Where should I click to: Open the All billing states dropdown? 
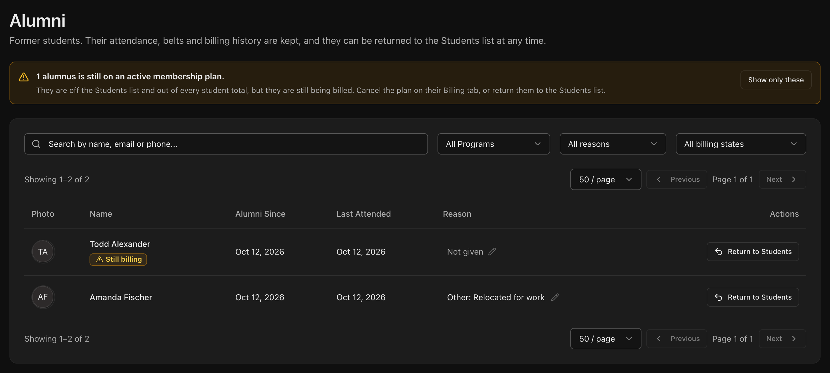[741, 144]
